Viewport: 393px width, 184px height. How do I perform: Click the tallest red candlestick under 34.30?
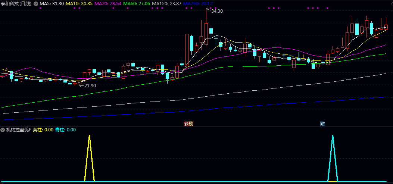206,34
